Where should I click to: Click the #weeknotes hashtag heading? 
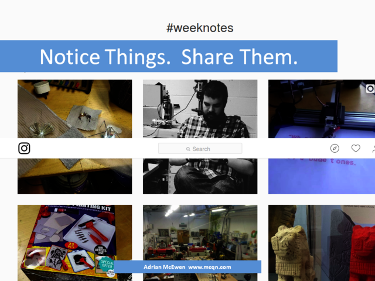(x=200, y=28)
